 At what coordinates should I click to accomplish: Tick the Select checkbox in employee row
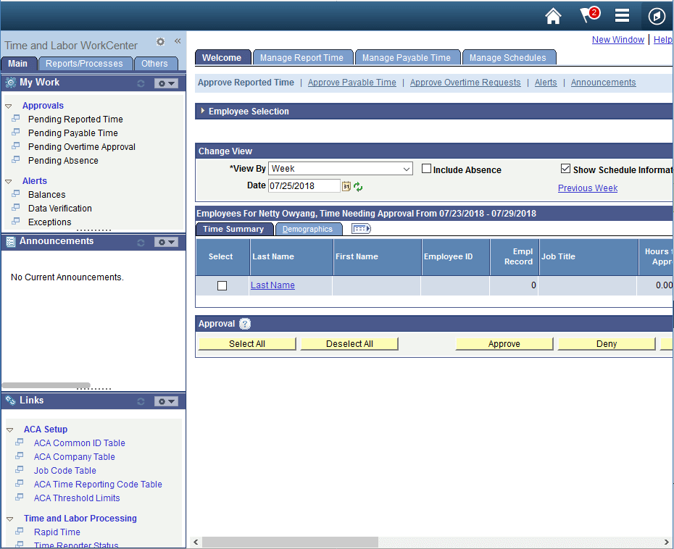click(222, 286)
